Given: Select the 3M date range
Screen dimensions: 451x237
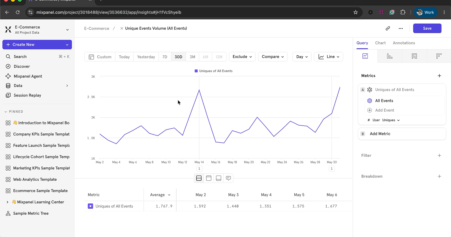Looking at the screenshot, I should click(192, 57).
